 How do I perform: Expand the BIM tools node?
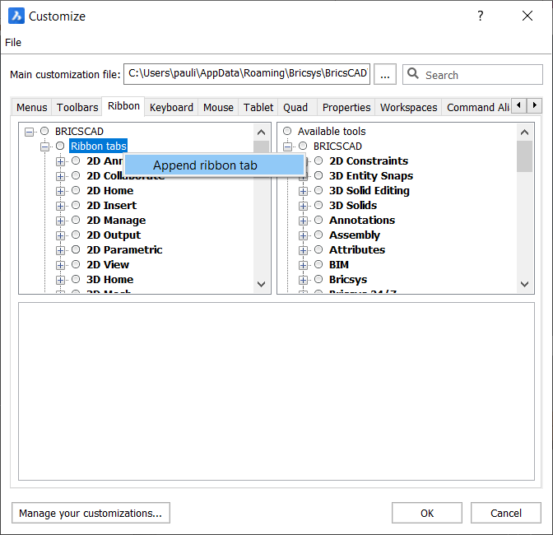click(x=303, y=265)
